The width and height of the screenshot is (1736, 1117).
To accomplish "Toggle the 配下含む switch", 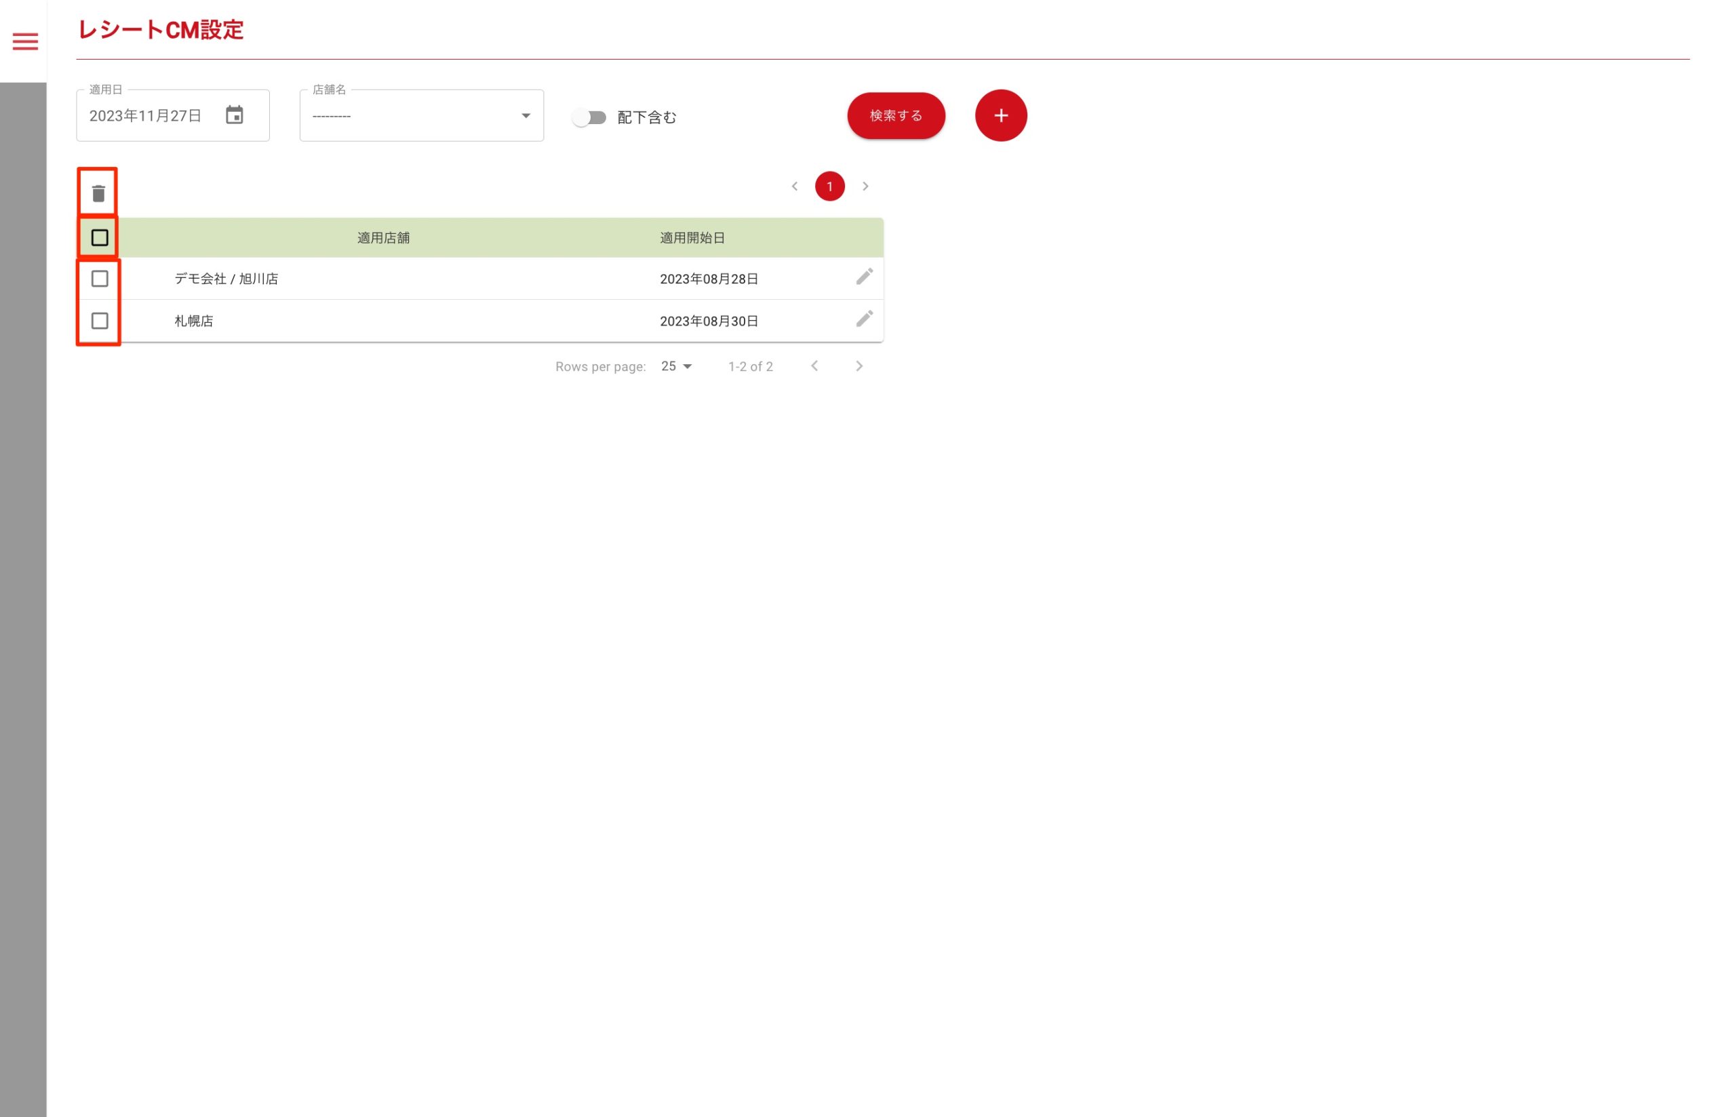I will point(589,117).
